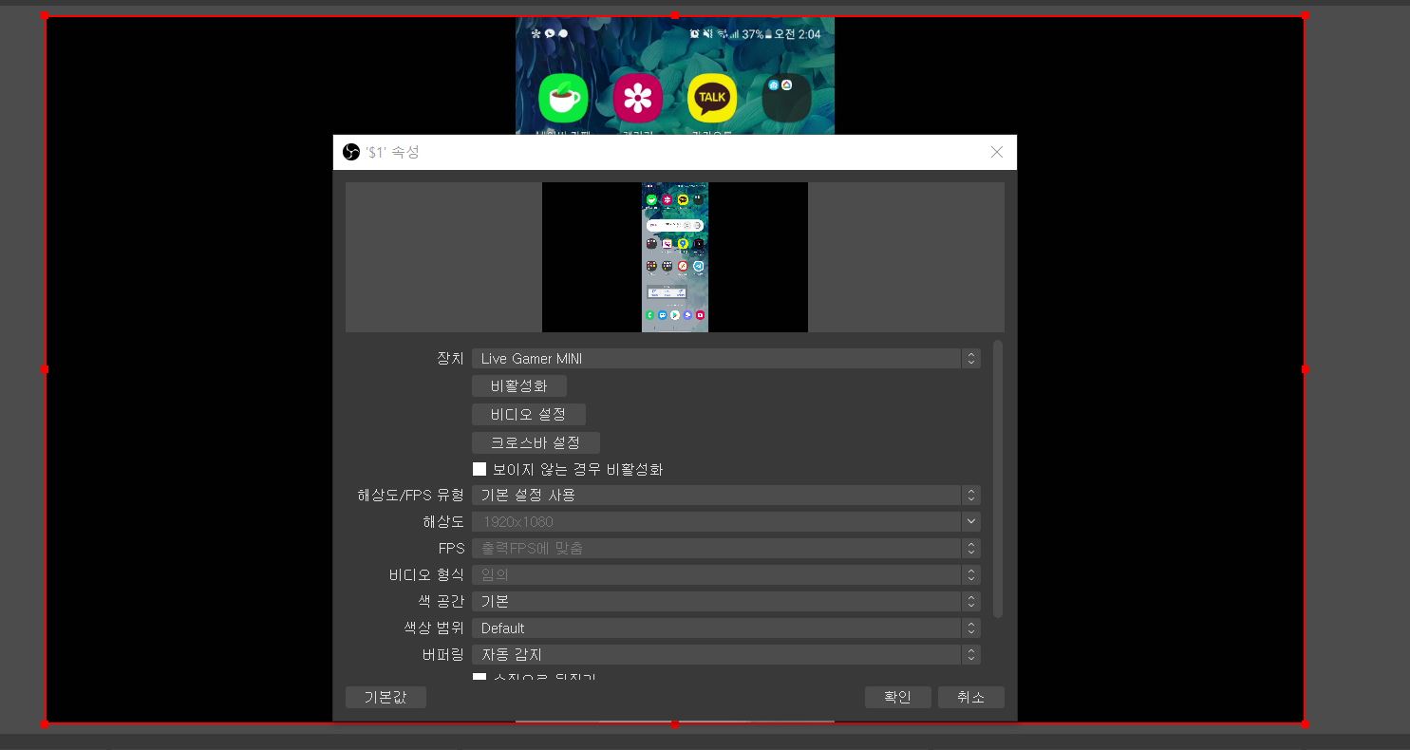
Task: Open 비디오 설정 video settings
Action: click(x=529, y=415)
